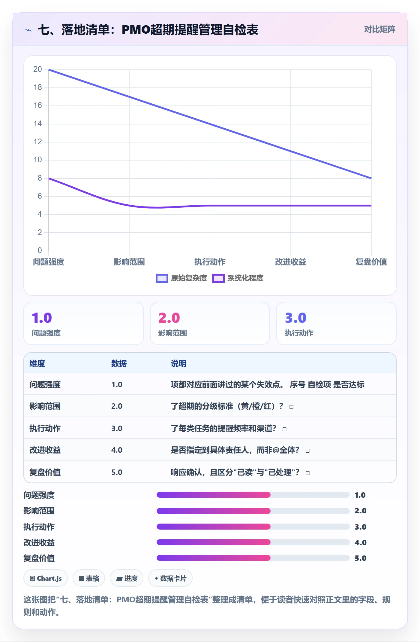Click the 系统化程度 legend label
The width and height of the screenshot is (420, 642).
click(x=245, y=278)
